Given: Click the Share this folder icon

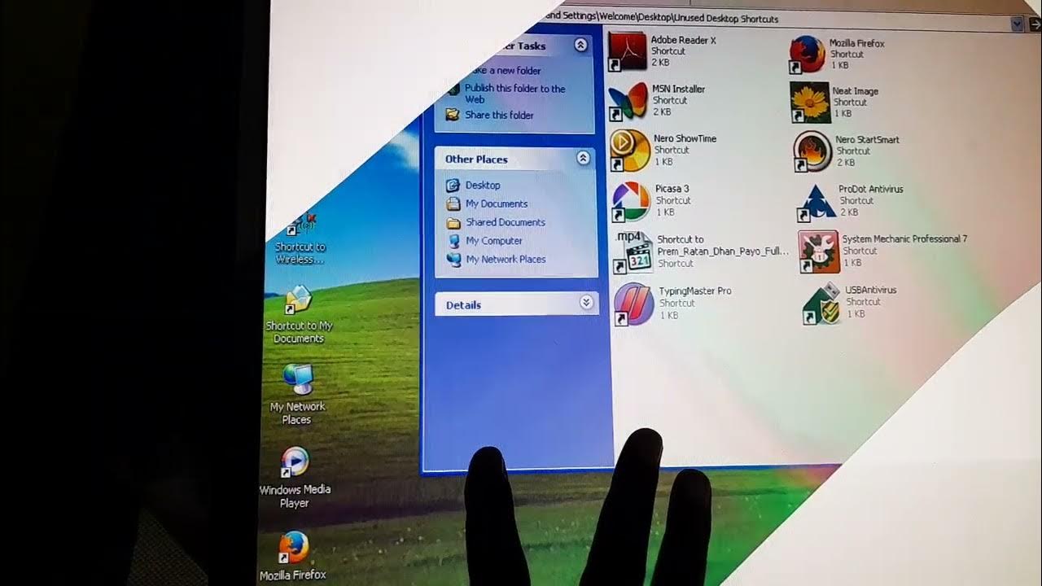Looking at the screenshot, I should click(453, 115).
